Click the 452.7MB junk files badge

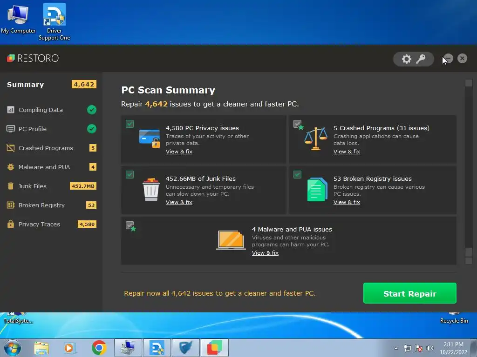tap(83, 186)
